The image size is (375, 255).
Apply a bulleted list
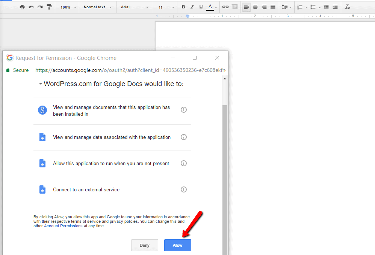point(313,7)
